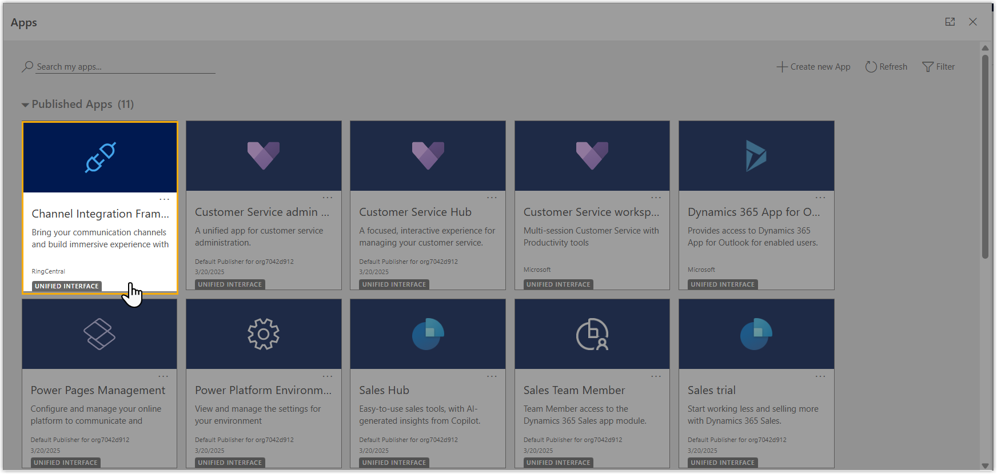
Task: Open the Customer Service workspace app title
Action: click(591, 212)
